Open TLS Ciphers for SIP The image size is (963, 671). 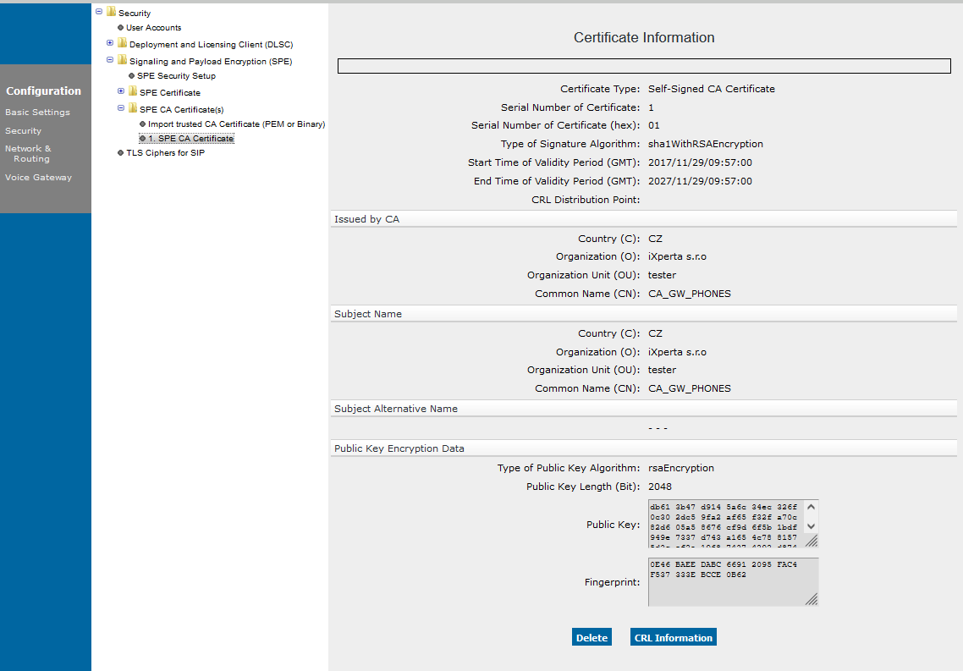point(165,153)
